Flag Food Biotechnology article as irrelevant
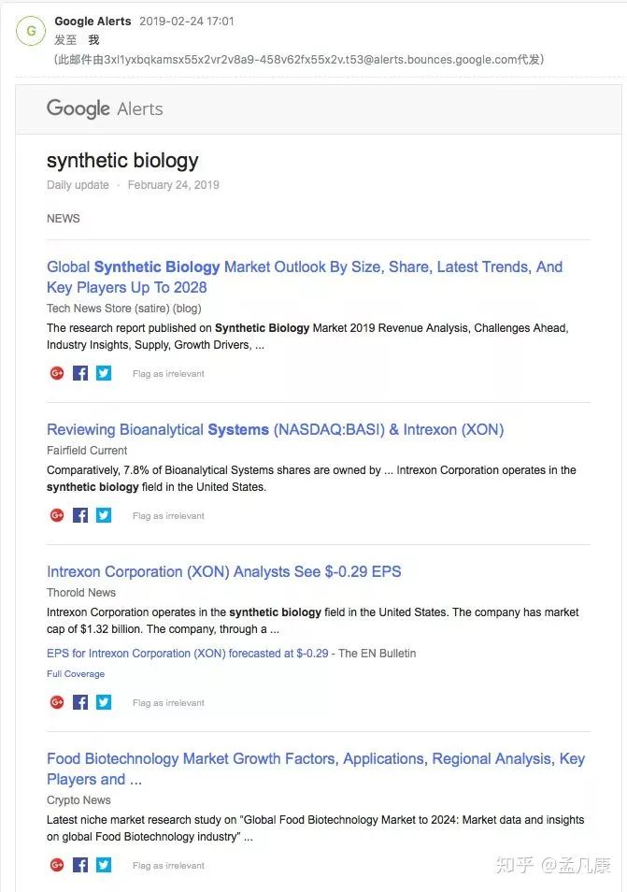Viewport: 627px width, 892px height. [x=168, y=866]
